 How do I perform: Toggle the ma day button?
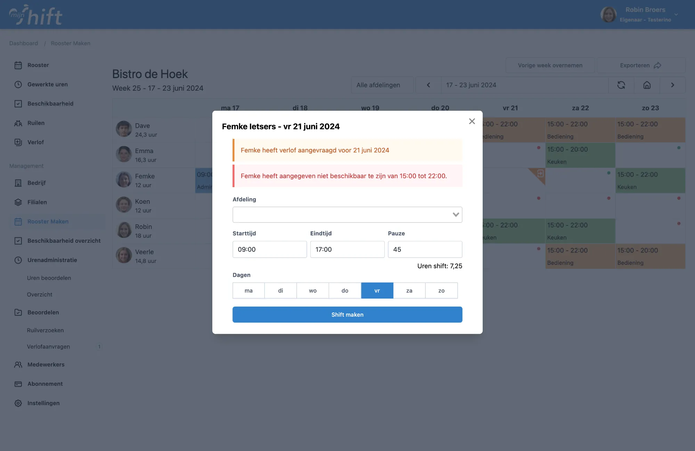point(248,291)
